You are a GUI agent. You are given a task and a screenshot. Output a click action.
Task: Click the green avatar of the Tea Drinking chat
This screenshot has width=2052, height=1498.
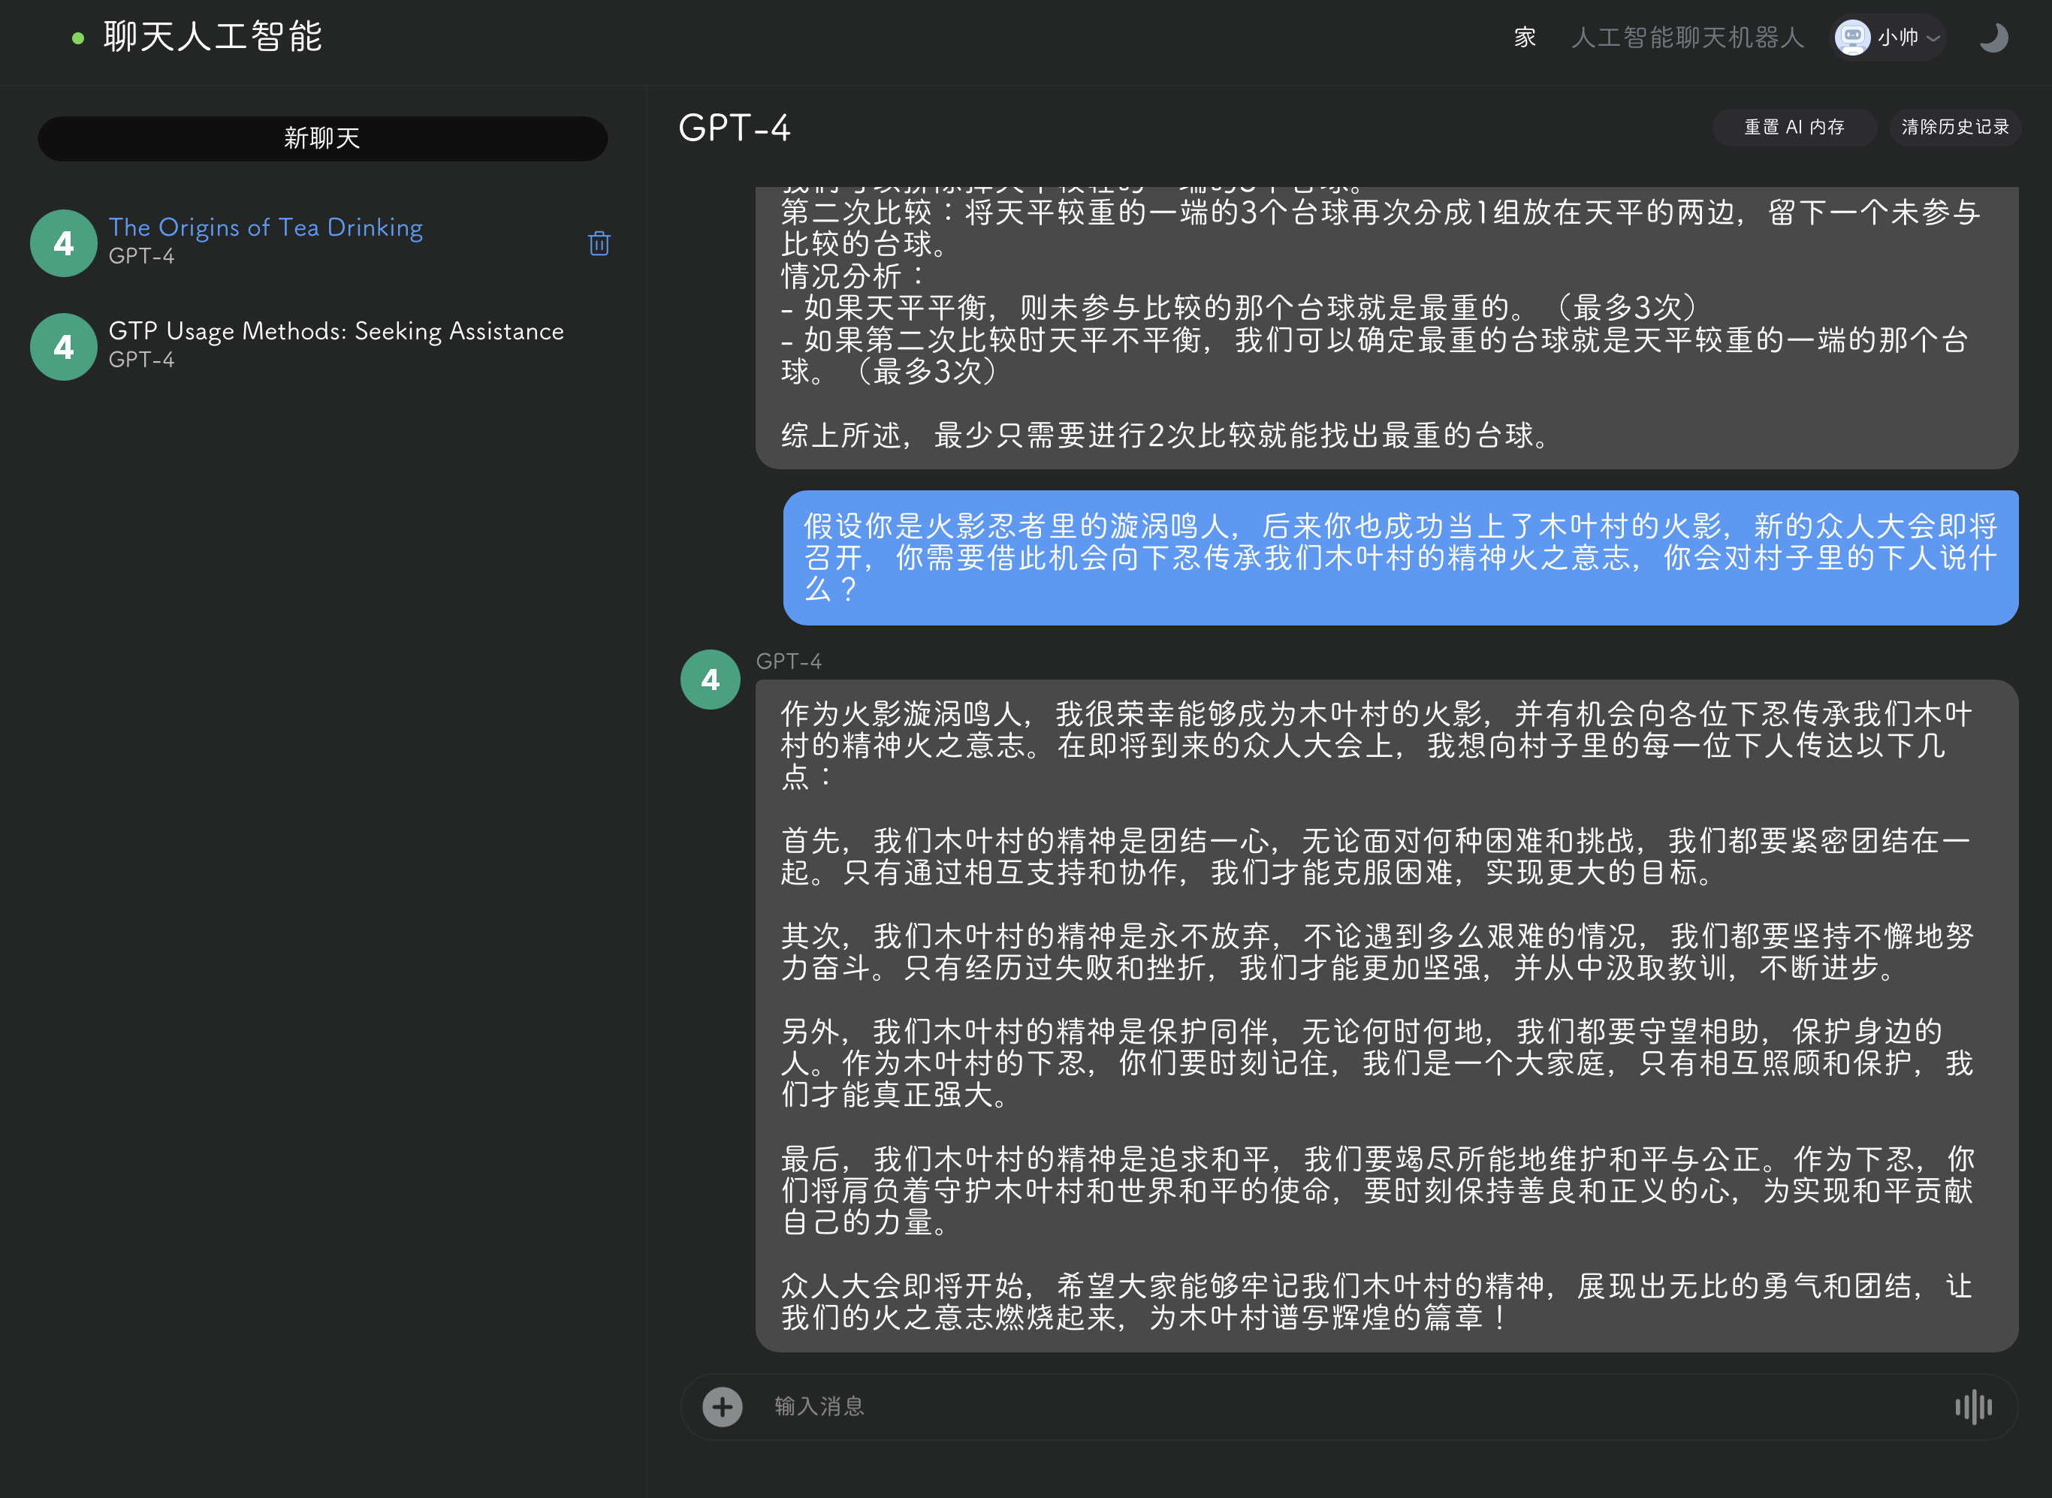click(62, 242)
